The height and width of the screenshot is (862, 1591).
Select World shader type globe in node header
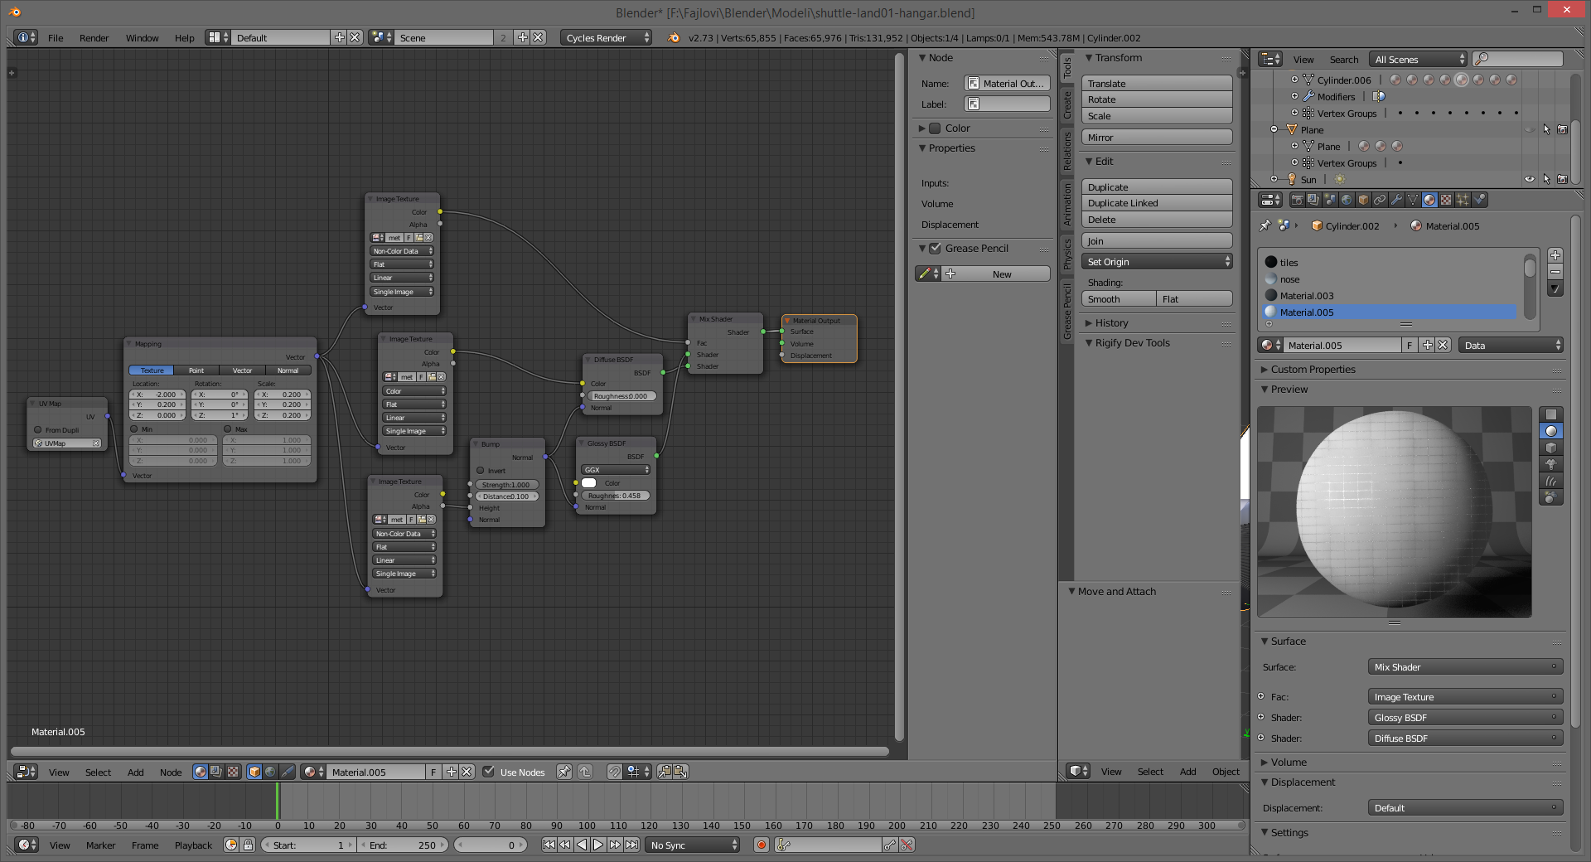[270, 772]
